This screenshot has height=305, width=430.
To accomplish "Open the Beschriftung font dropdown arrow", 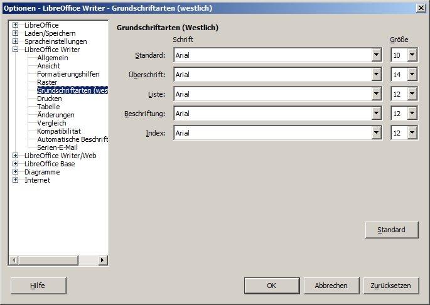I will (376, 114).
